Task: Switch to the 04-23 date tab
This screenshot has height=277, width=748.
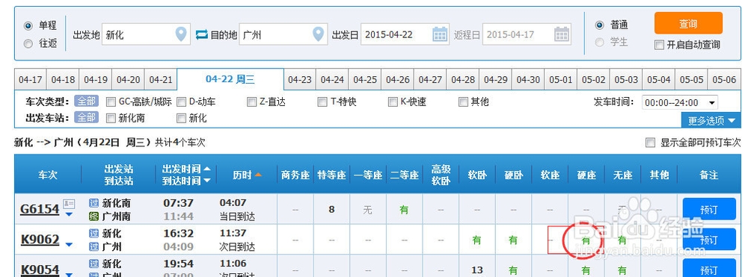Action: pyautogui.click(x=300, y=79)
